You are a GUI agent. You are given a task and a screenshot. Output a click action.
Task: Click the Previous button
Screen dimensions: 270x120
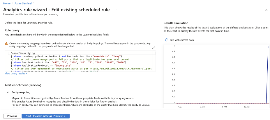point(12,116)
